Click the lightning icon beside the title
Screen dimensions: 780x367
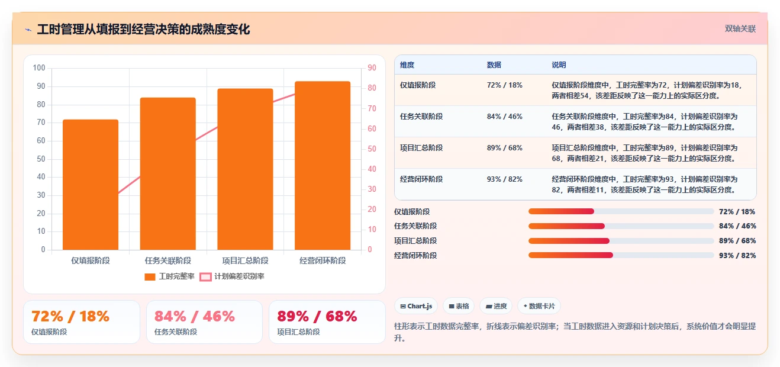(28, 30)
